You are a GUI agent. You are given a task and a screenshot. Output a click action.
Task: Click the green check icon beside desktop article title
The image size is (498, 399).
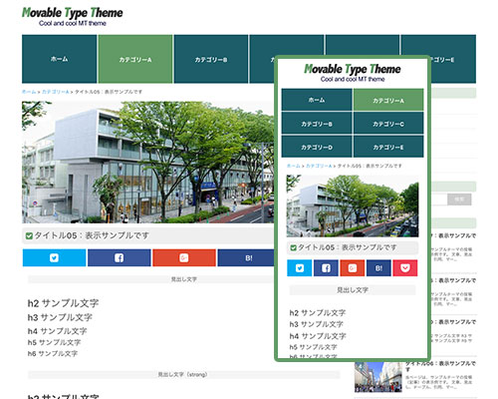[29, 235]
